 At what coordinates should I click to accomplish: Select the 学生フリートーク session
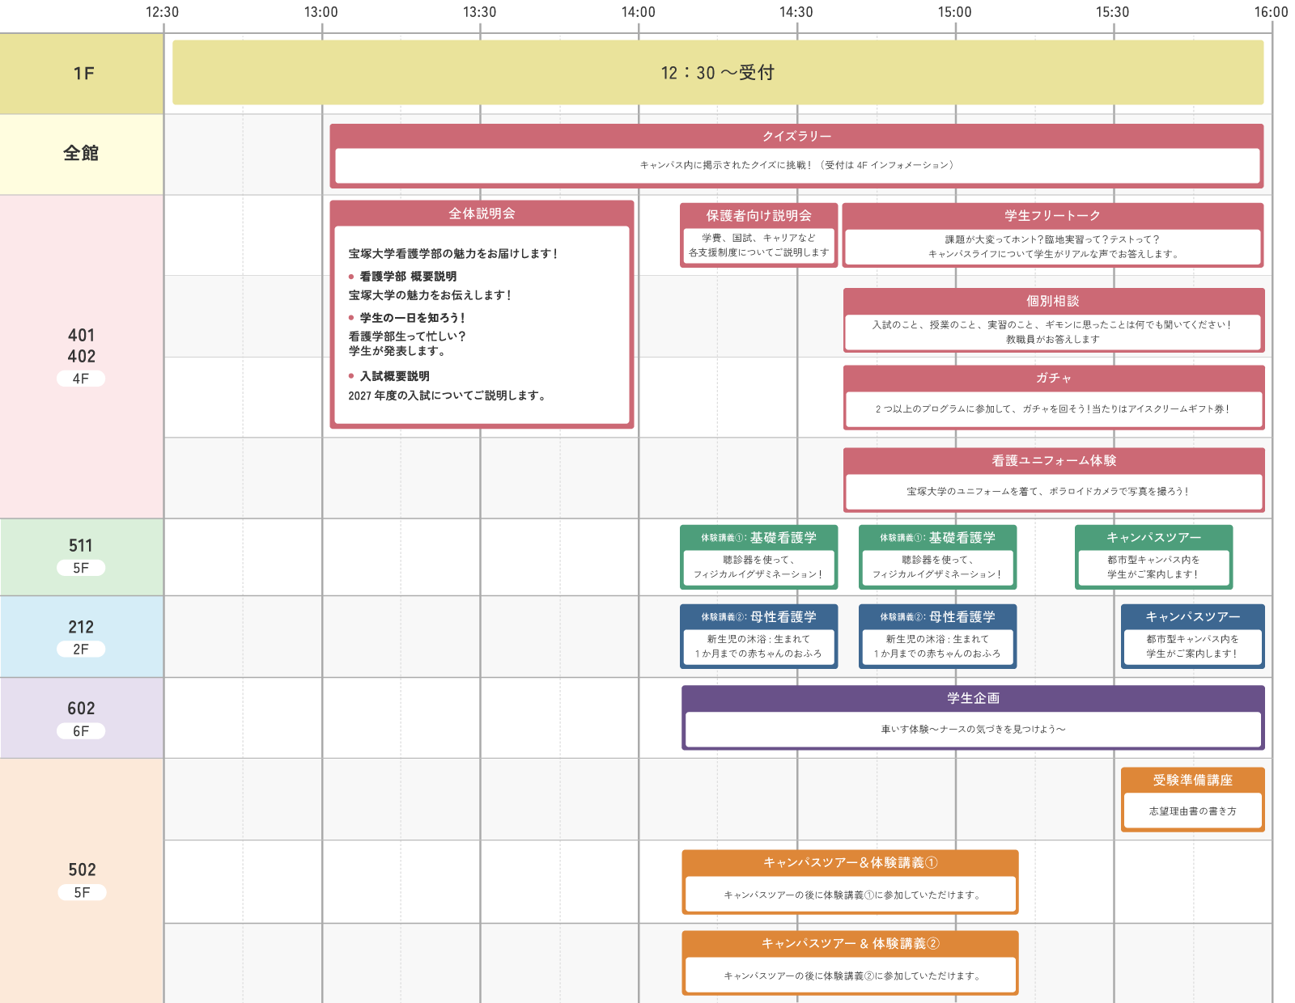[1052, 235]
